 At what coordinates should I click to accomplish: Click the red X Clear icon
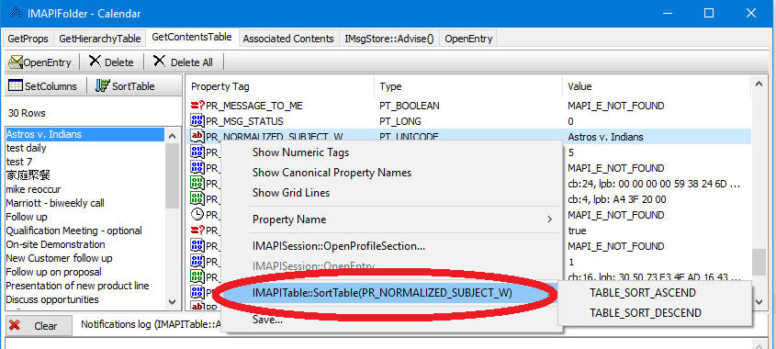(15, 325)
